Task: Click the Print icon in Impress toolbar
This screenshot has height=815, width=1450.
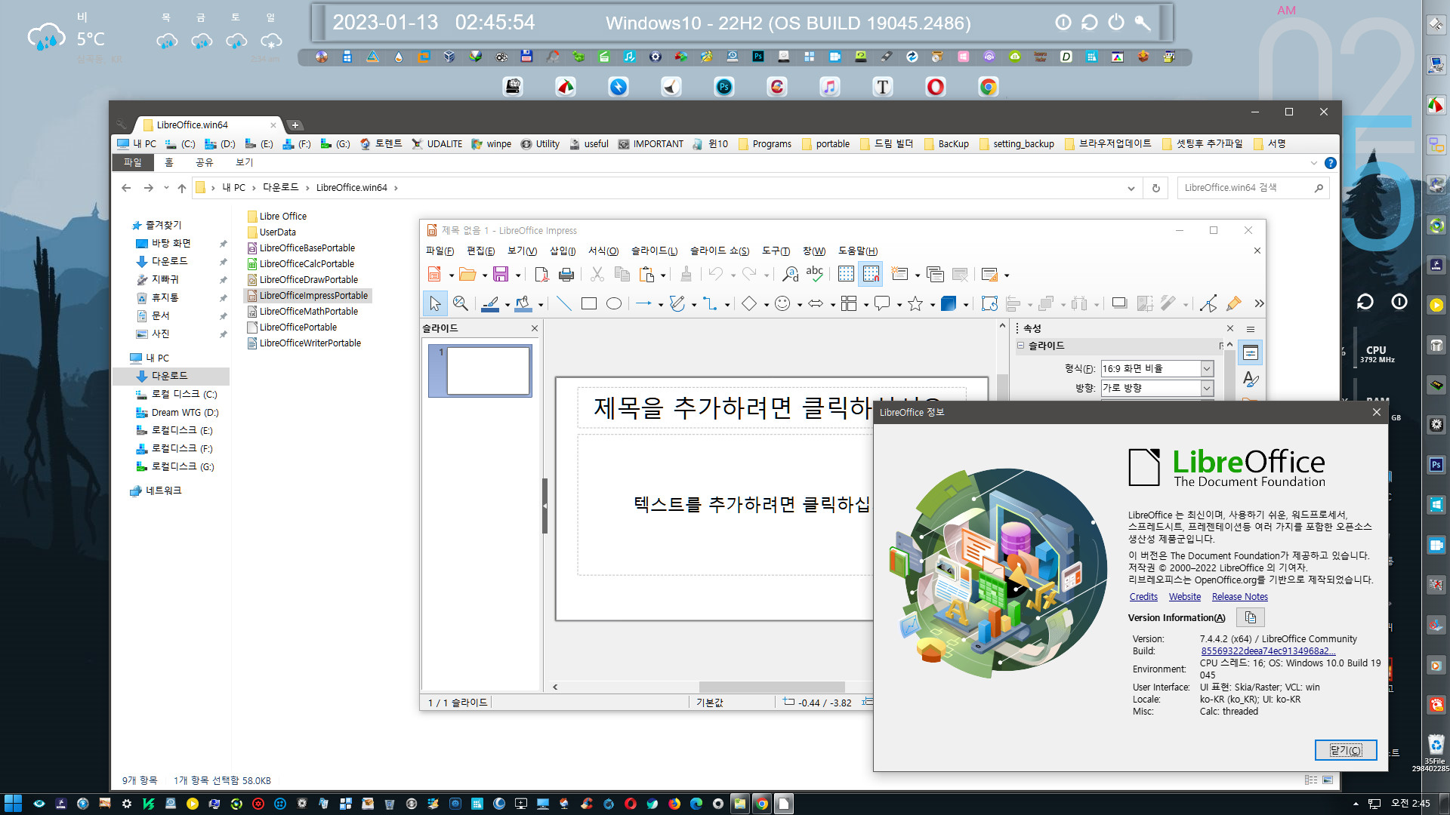Action: click(x=566, y=275)
